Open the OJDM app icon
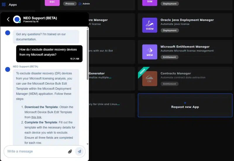 click(150, 25)
